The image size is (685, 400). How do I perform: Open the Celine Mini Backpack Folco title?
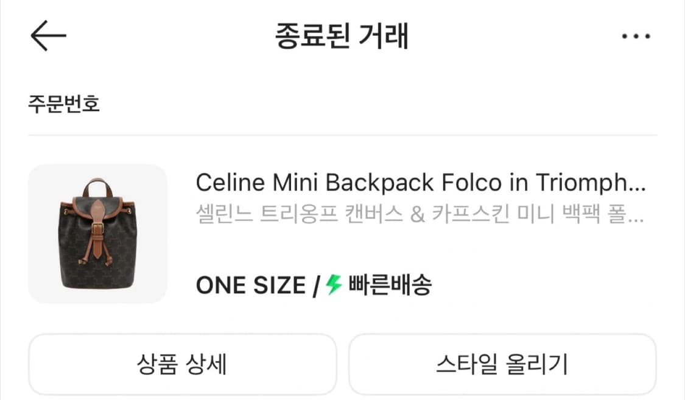tap(420, 182)
